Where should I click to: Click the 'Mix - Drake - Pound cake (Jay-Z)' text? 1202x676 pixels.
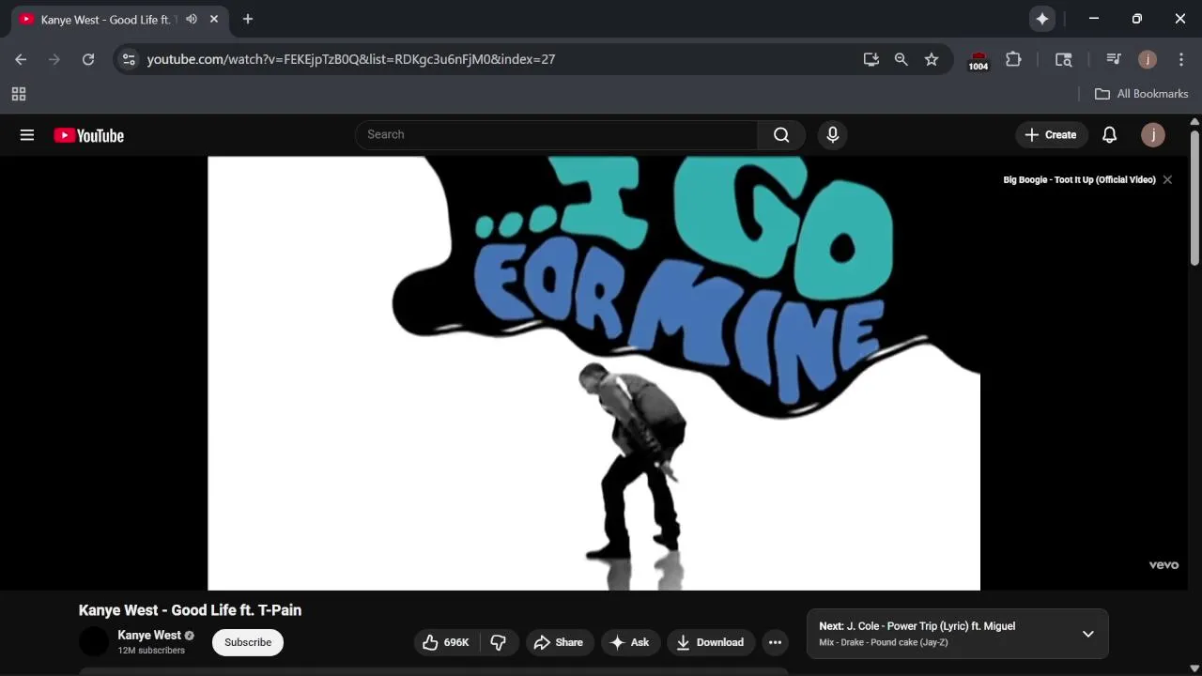884,643
